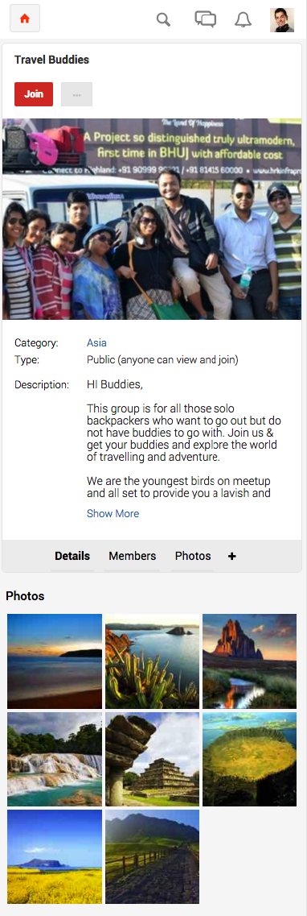Join the Travel Buddies group
The width and height of the screenshot is (307, 916).
[34, 94]
